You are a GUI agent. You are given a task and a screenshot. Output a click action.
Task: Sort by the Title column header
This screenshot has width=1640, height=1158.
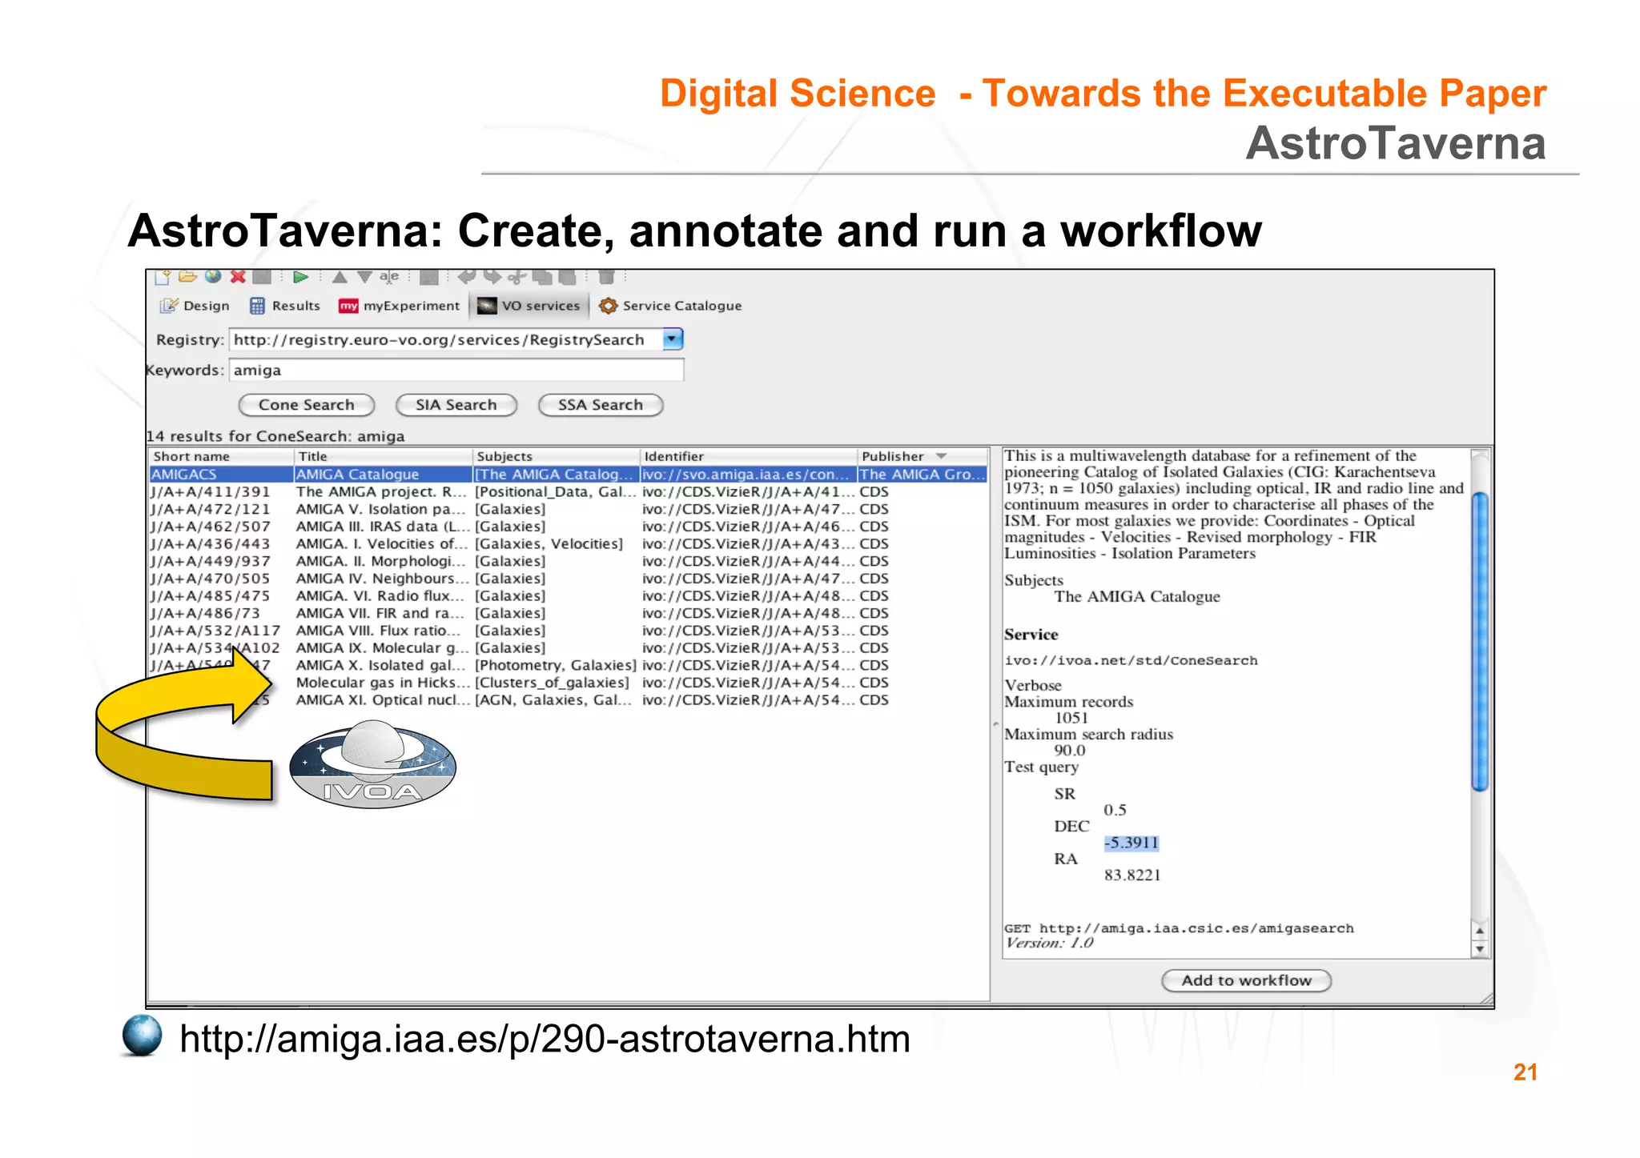(384, 456)
